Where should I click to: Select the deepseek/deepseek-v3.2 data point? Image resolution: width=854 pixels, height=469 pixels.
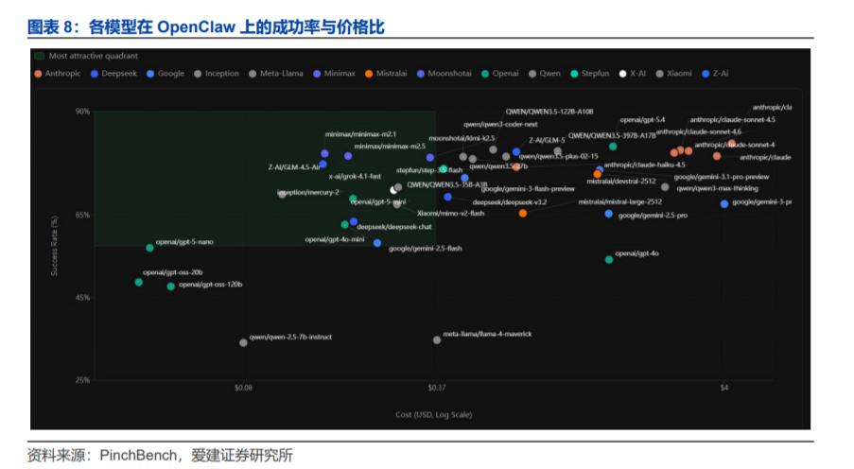tap(447, 198)
